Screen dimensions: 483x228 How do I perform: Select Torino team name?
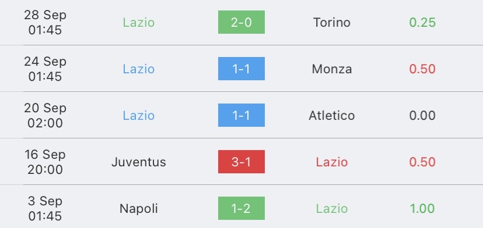pyautogui.click(x=332, y=23)
